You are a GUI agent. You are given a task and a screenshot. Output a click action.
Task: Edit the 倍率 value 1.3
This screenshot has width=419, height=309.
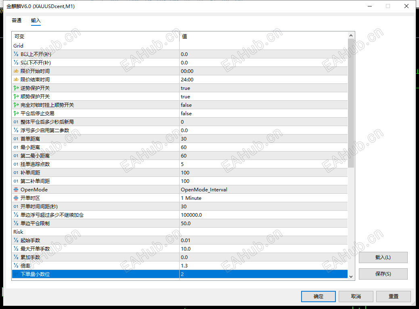tap(264, 266)
